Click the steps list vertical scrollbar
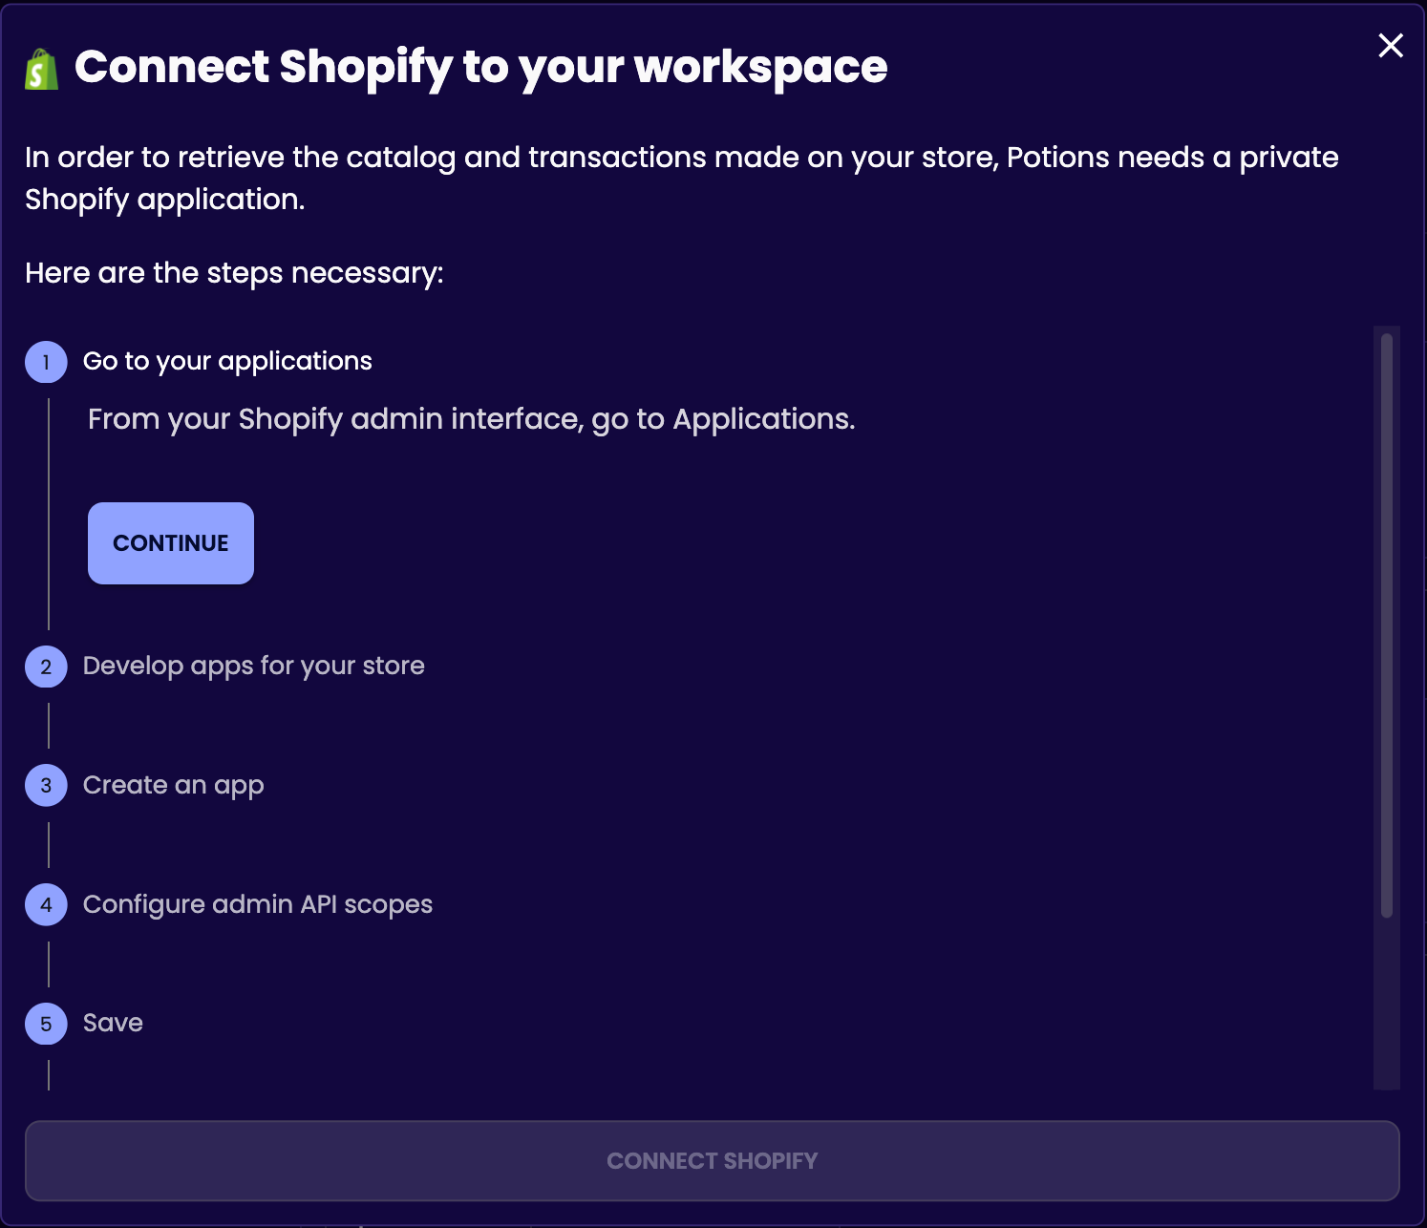Screen dimensions: 1427x1228 (1387, 625)
